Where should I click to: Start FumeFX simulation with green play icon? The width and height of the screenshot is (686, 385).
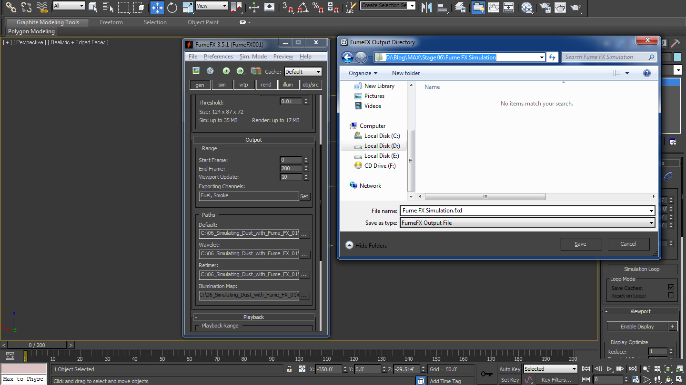[x=226, y=71]
